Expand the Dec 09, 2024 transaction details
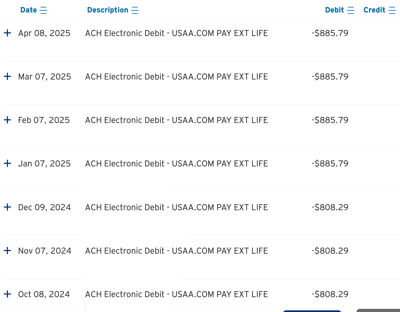Viewport: 400px width, 312px height. point(7,207)
